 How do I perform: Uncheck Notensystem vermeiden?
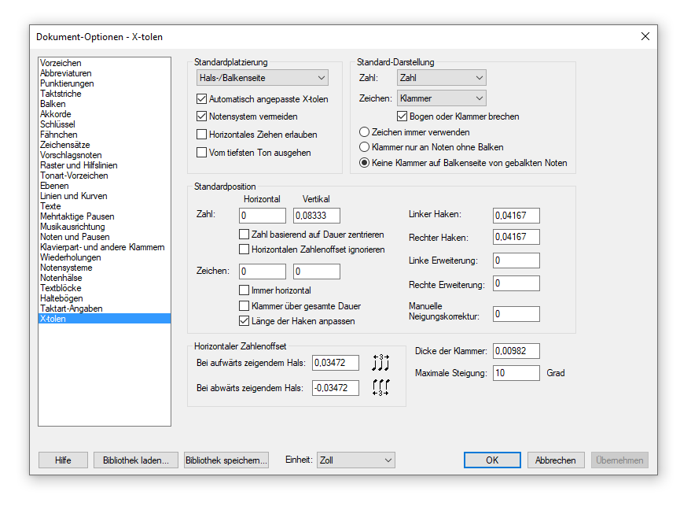201,116
